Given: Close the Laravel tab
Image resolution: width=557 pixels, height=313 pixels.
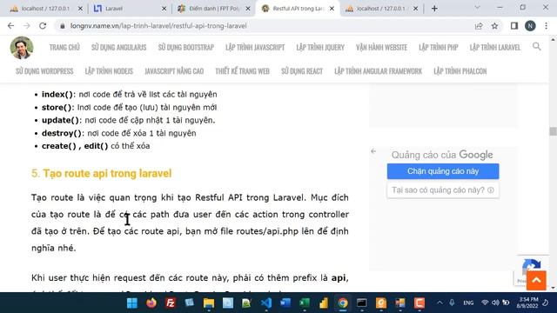Looking at the screenshot, I should pos(164,9).
